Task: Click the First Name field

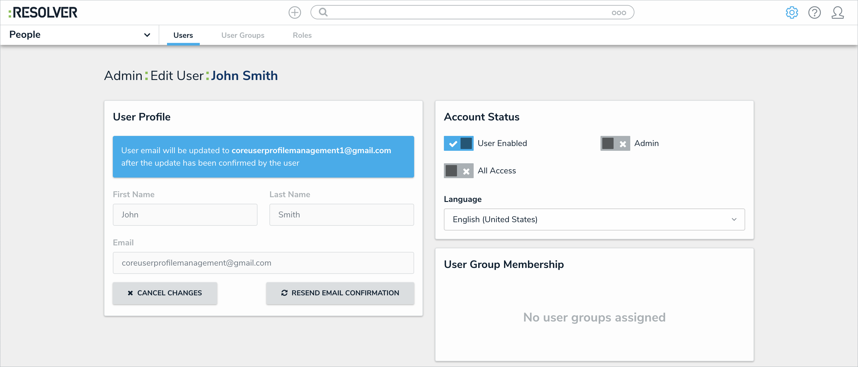Action: tap(185, 215)
